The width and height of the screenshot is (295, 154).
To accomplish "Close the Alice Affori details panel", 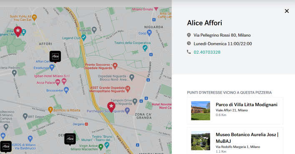I will [x=287, y=11].
